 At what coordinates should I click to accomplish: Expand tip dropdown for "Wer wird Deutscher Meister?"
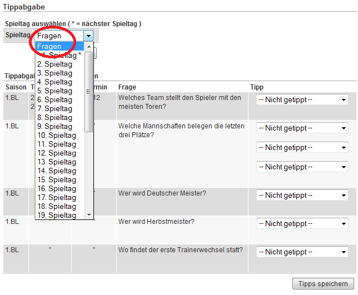pos(302,196)
